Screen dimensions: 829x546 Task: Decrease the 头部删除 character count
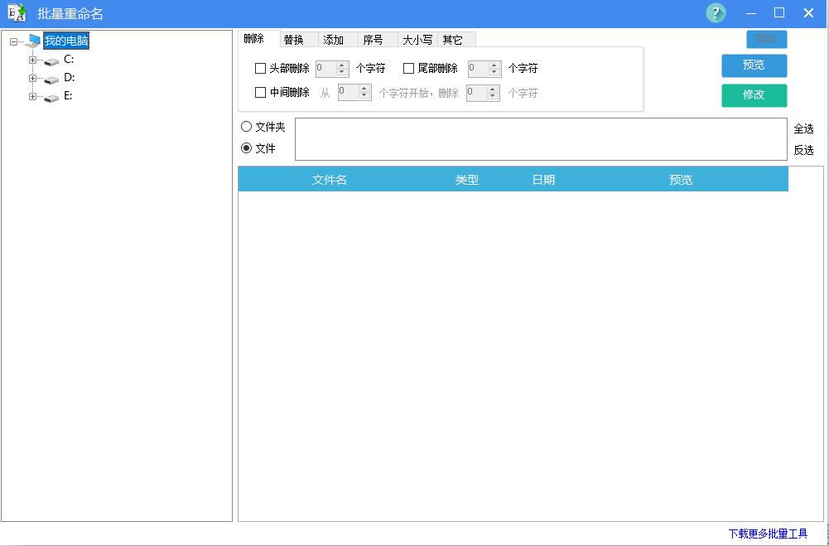[x=341, y=72]
